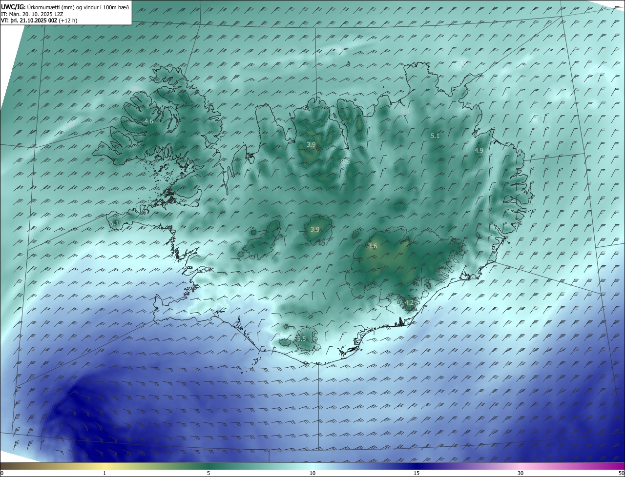This screenshot has width=625, height=477.
Task: Click the 5.1 value on Snæfellsnes peninsula
Action: [115, 223]
